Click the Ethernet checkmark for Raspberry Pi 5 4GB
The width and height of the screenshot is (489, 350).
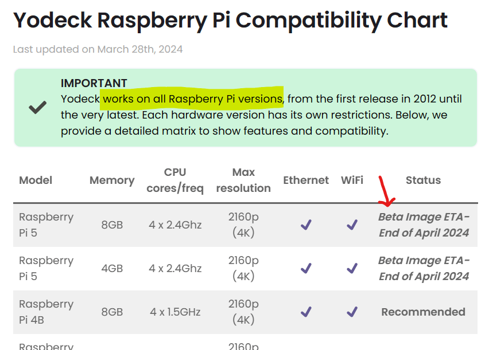click(306, 268)
